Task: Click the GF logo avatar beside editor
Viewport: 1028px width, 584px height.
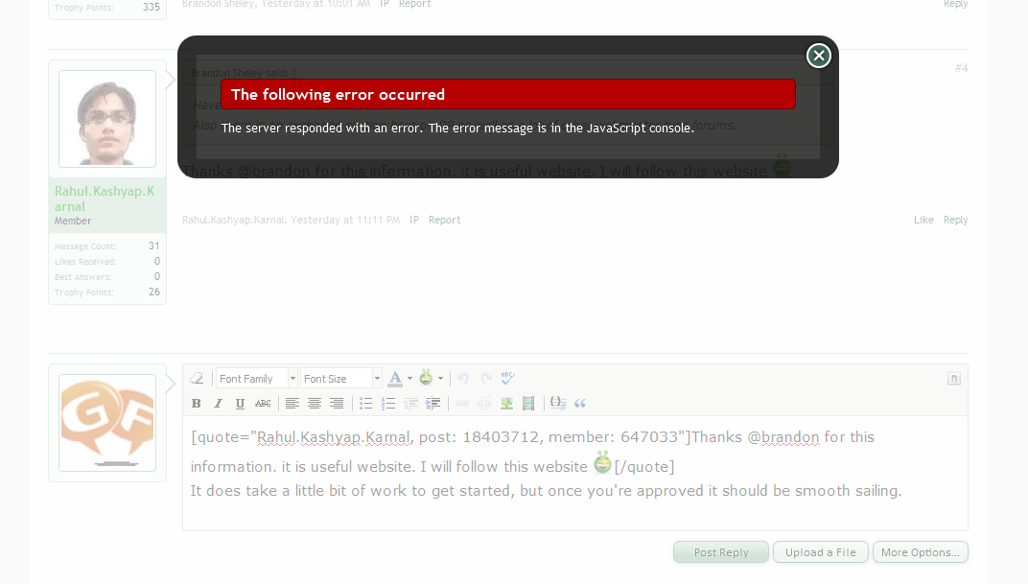Action: [107, 423]
